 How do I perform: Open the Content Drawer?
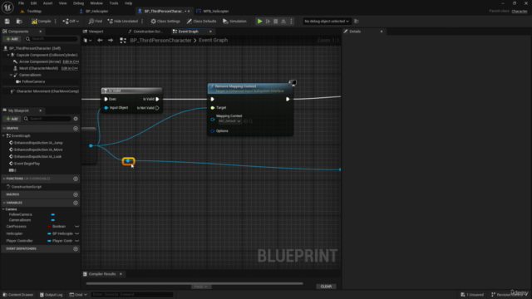[x=18, y=295]
